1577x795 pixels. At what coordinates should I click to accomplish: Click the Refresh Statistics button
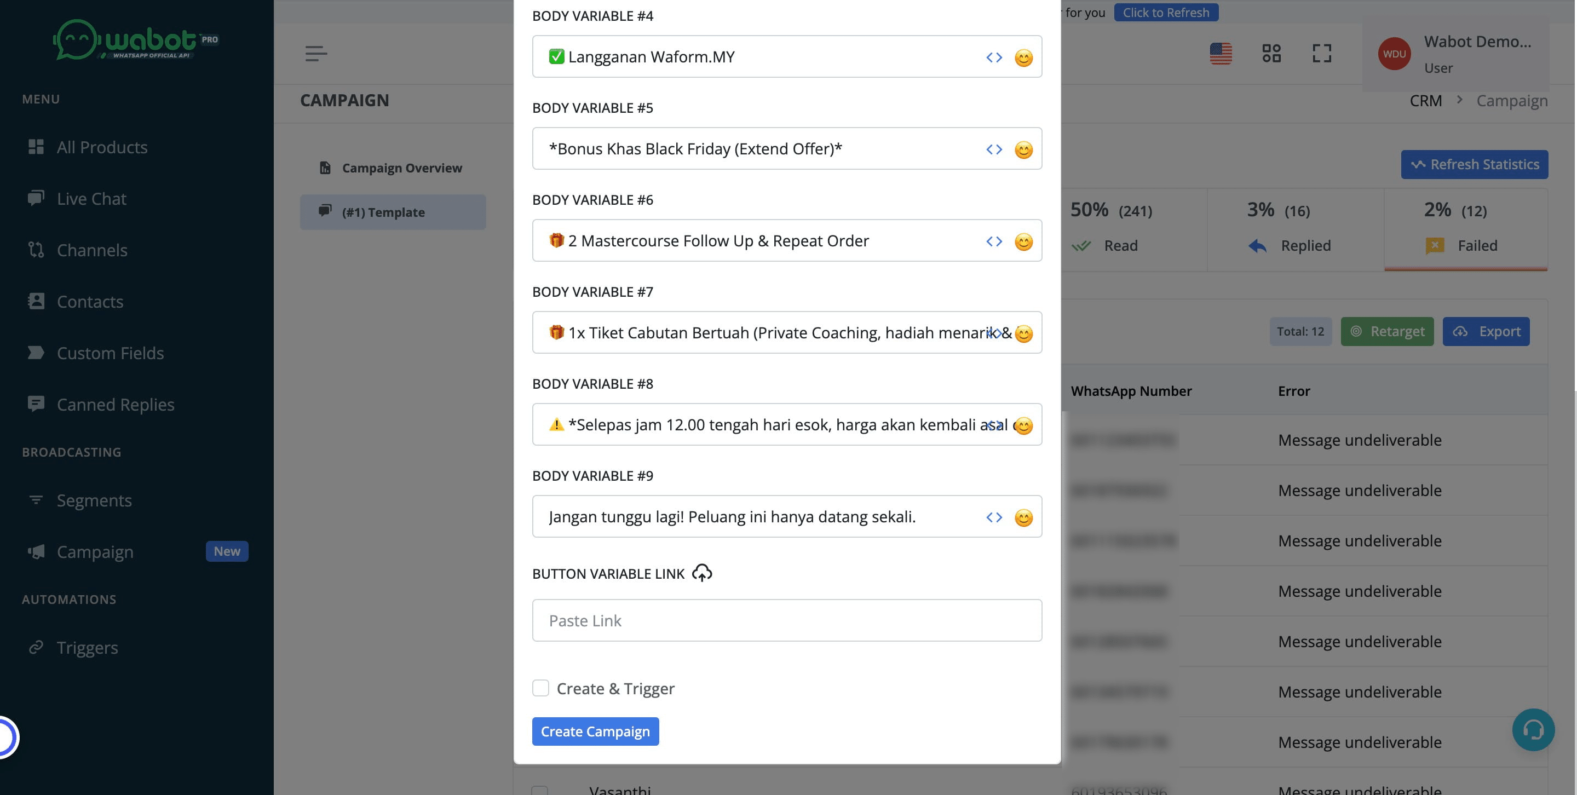click(x=1474, y=165)
